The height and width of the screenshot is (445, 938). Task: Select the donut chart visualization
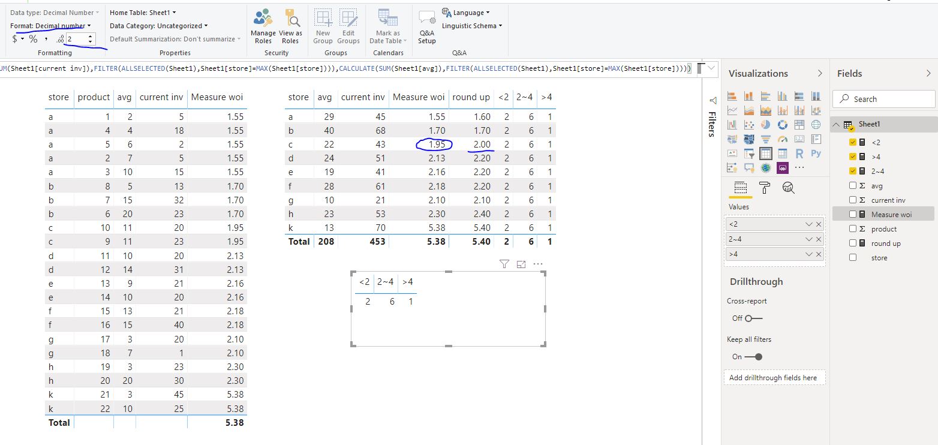pos(782,125)
